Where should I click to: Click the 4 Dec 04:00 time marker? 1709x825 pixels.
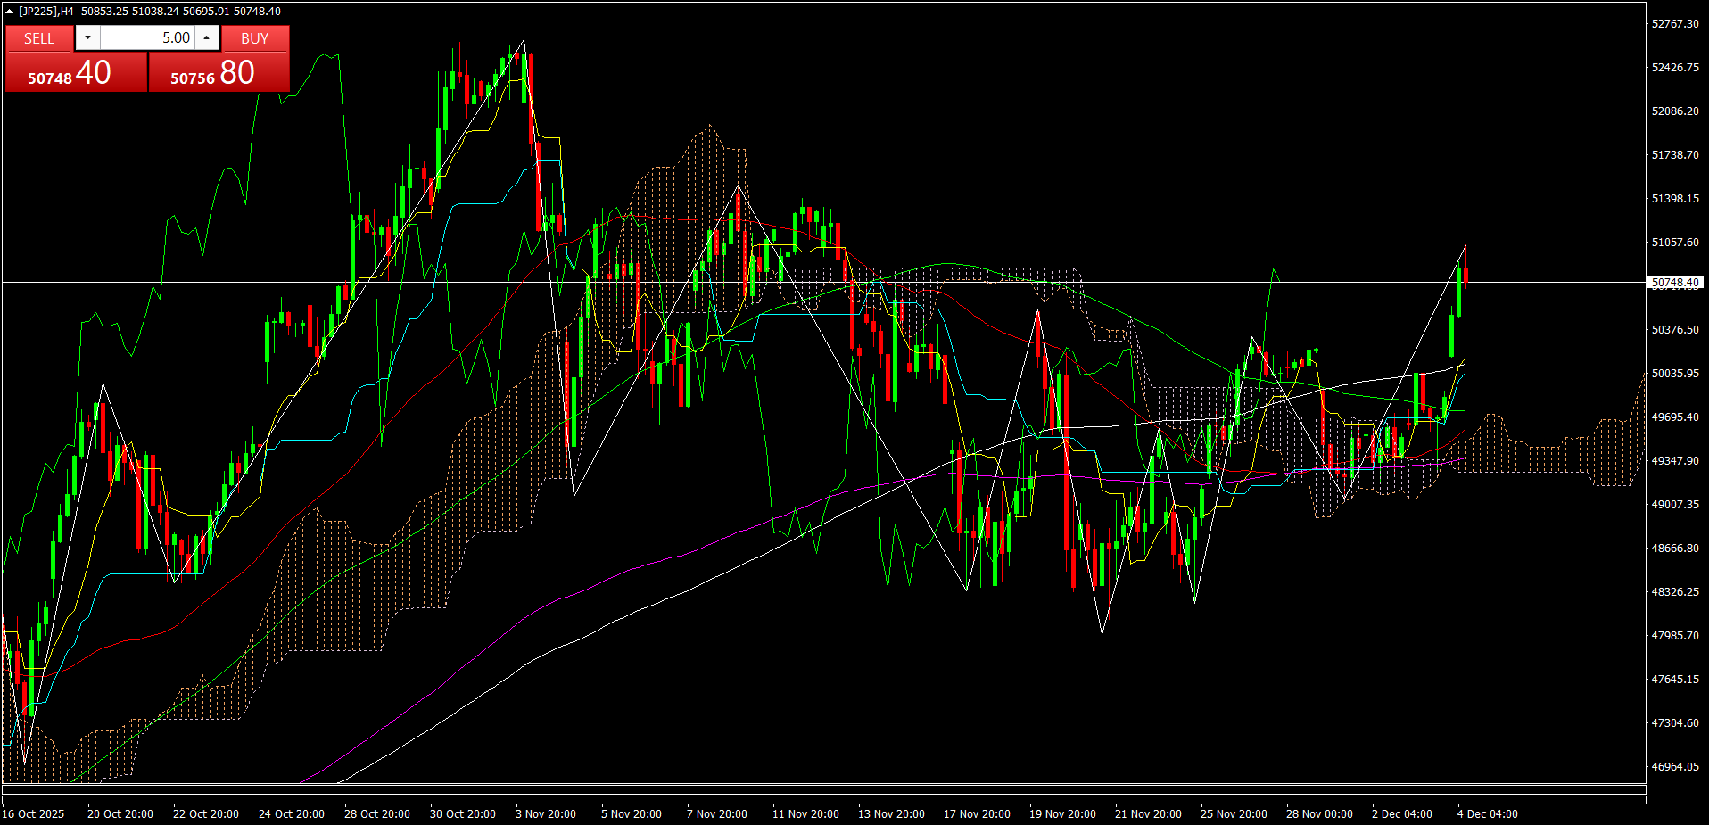point(1487,813)
